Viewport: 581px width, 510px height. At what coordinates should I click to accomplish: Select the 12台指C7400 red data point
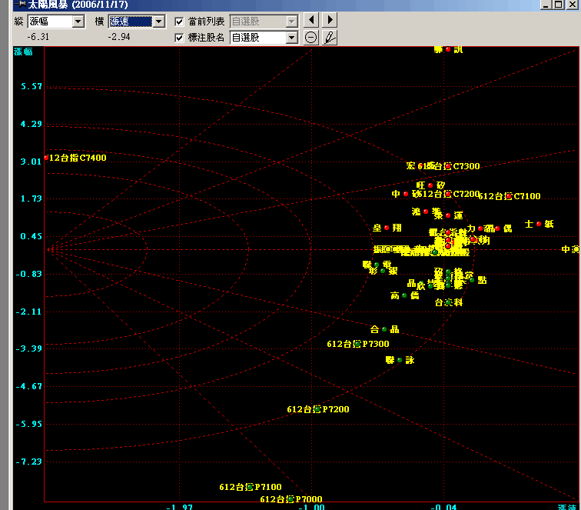[46, 158]
